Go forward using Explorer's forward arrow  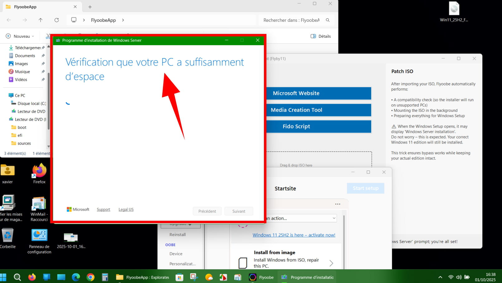[x=25, y=20]
